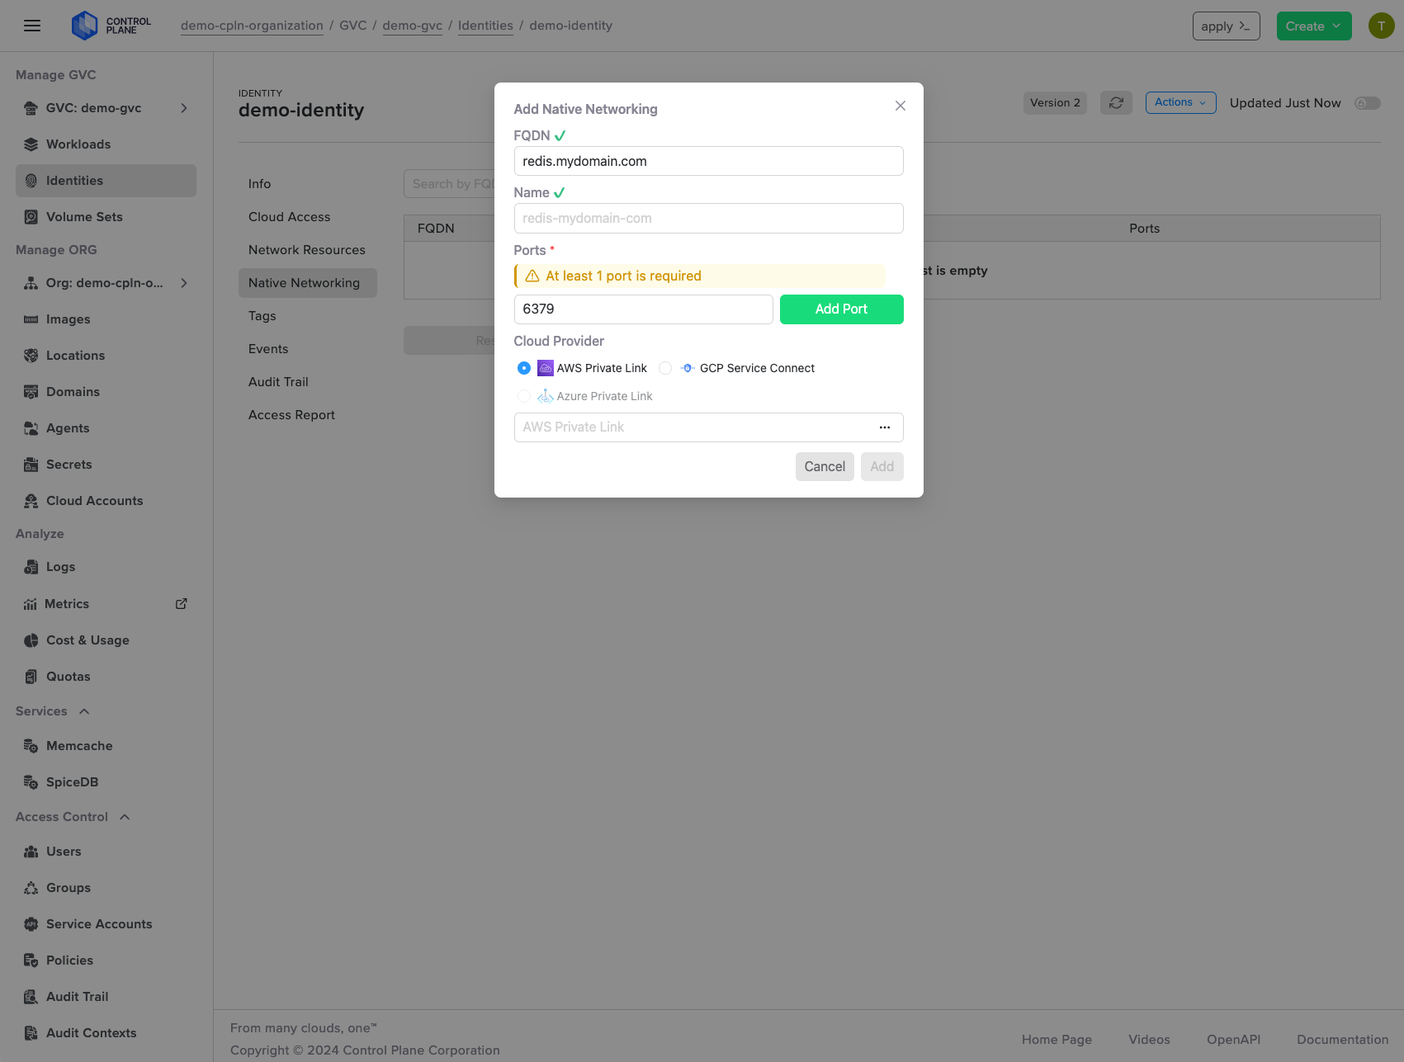1404x1062 pixels.
Task: Flip the toggle next to Updated Just Now
Action: coord(1367,102)
